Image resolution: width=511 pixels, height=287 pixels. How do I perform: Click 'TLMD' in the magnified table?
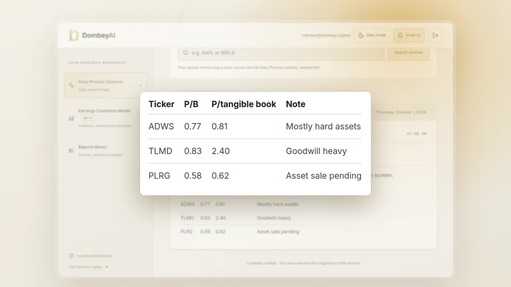pyautogui.click(x=160, y=151)
